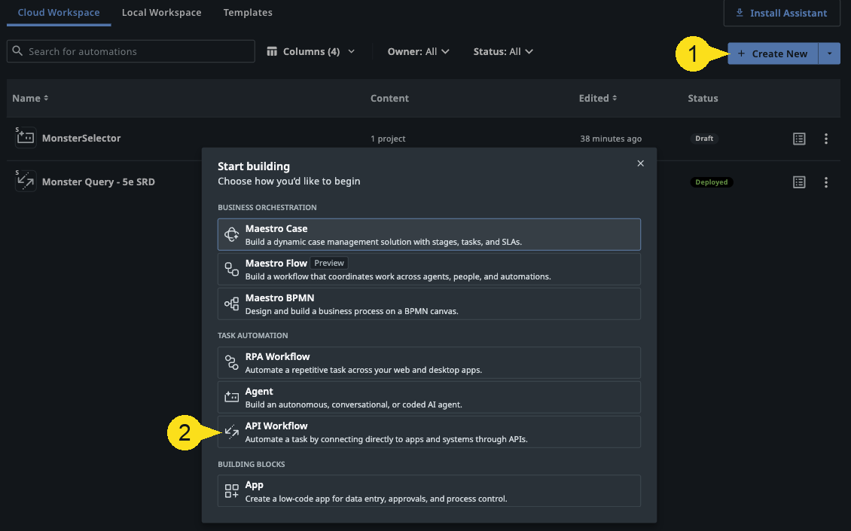Sort by Name column arrows
Image resolution: width=851 pixels, height=531 pixels.
pyautogui.click(x=46, y=98)
